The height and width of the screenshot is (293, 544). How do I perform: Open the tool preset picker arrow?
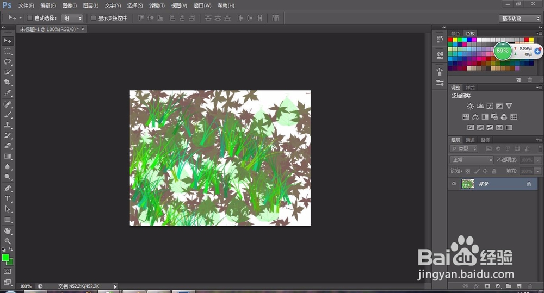click(21, 18)
